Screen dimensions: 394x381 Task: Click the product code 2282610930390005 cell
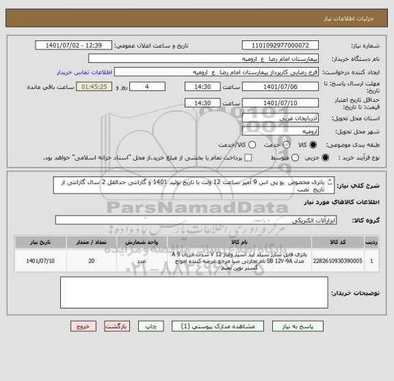point(338,261)
